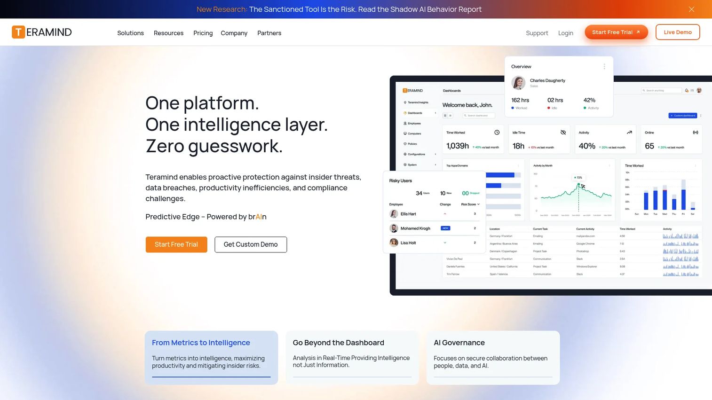Select Policies in the dashboard sidebar
Viewport: 712px width, 400px height.
tap(411, 144)
